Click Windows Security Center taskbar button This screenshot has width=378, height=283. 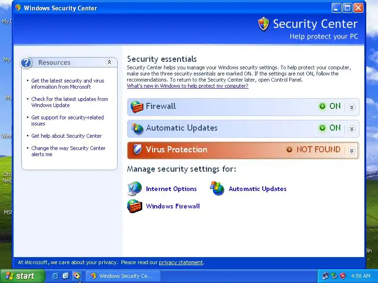pos(122,276)
